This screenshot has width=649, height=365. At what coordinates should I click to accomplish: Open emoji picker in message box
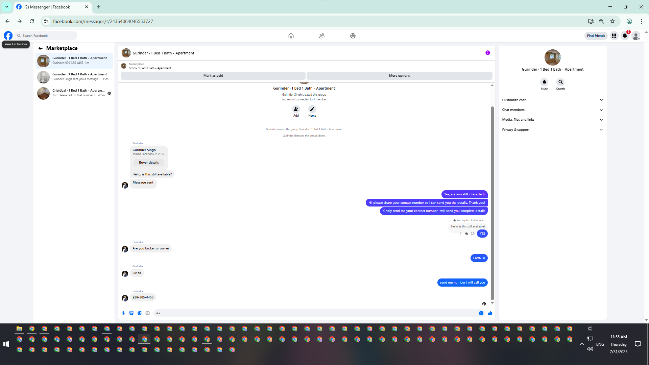(481, 313)
